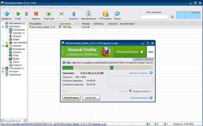The height and width of the screenshot is (126, 203).
Task: Open the Действия menu
Action: coord(25,8)
